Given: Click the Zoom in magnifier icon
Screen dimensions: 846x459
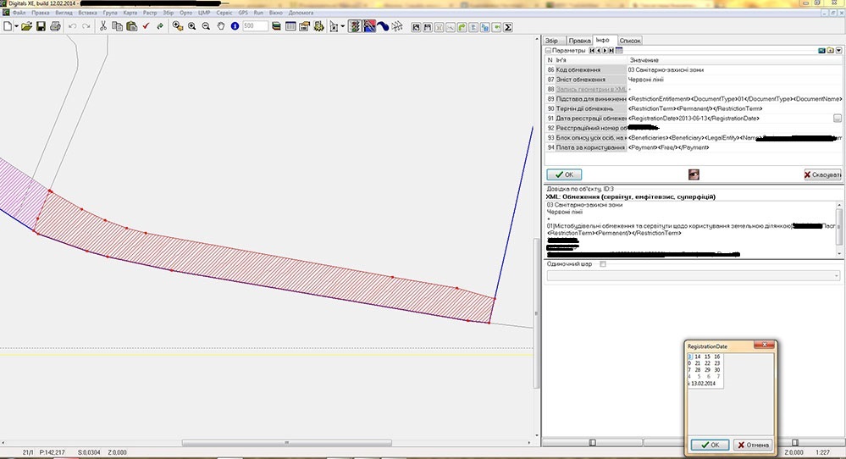Looking at the screenshot, I should click(192, 26).
